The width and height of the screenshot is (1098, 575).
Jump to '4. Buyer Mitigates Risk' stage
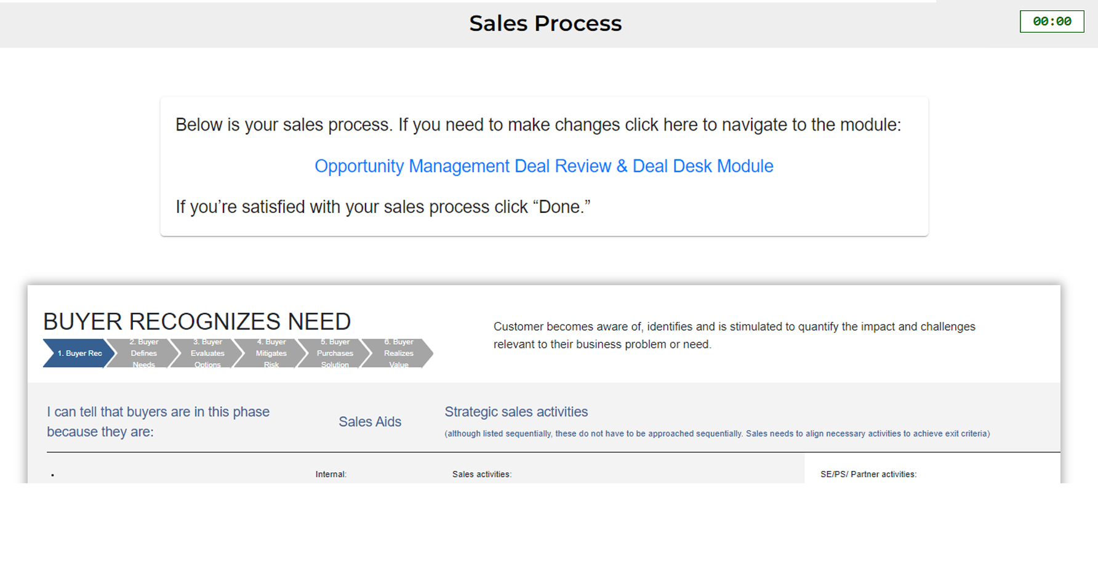pos(271,353)
